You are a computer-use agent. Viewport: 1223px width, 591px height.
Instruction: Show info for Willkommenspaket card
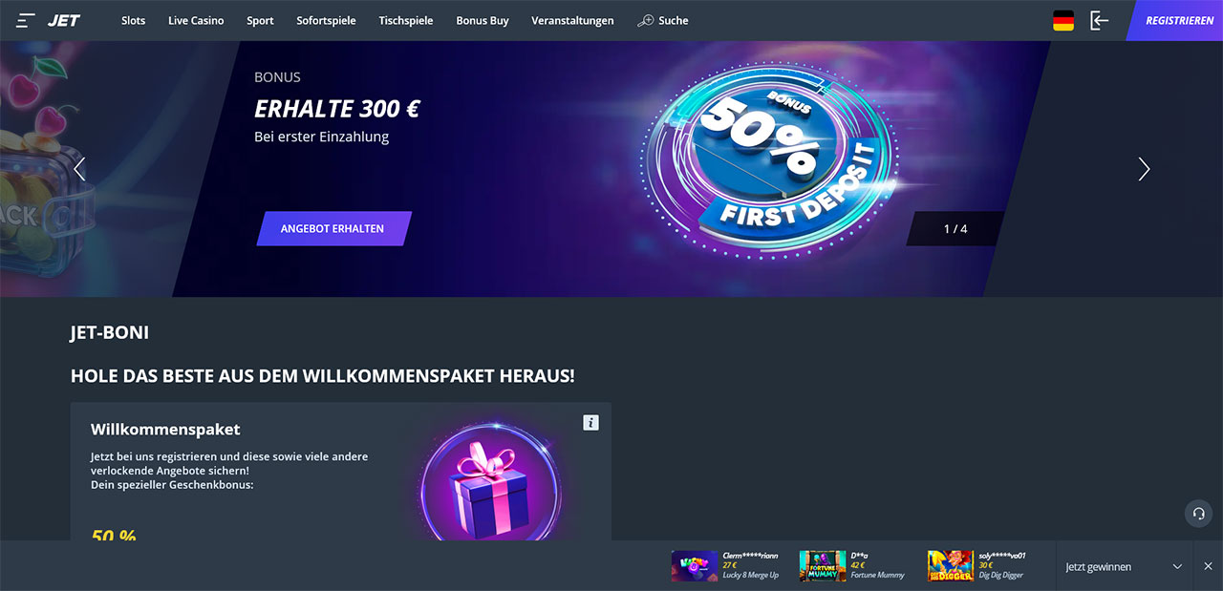click(x=590, y=422)
